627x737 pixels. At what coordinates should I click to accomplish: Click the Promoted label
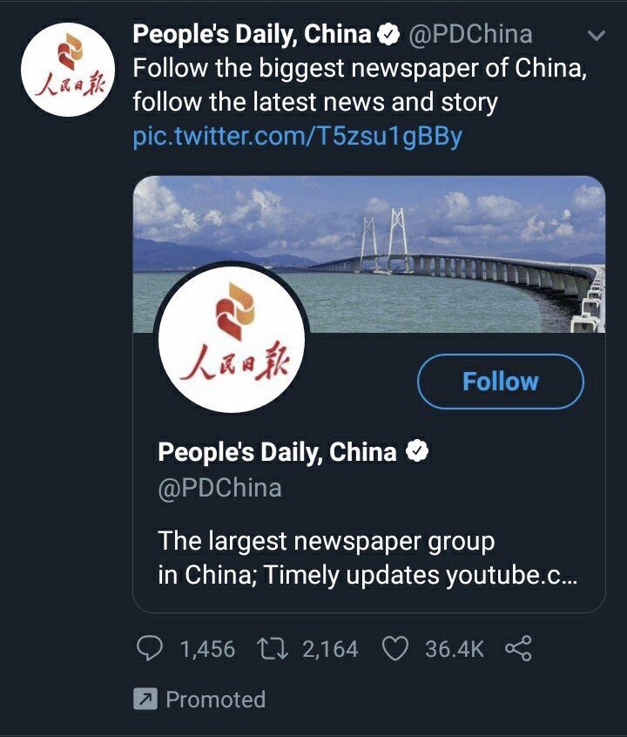(x=216, y=700)
